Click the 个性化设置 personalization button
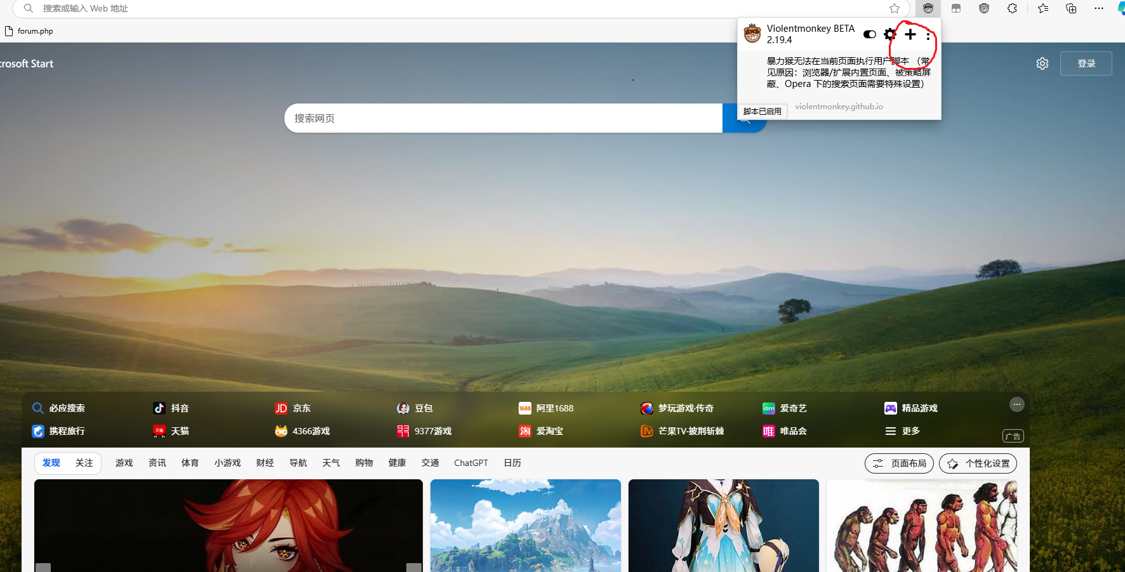This screenshot has width=1125, height=572. pos(978,463)
